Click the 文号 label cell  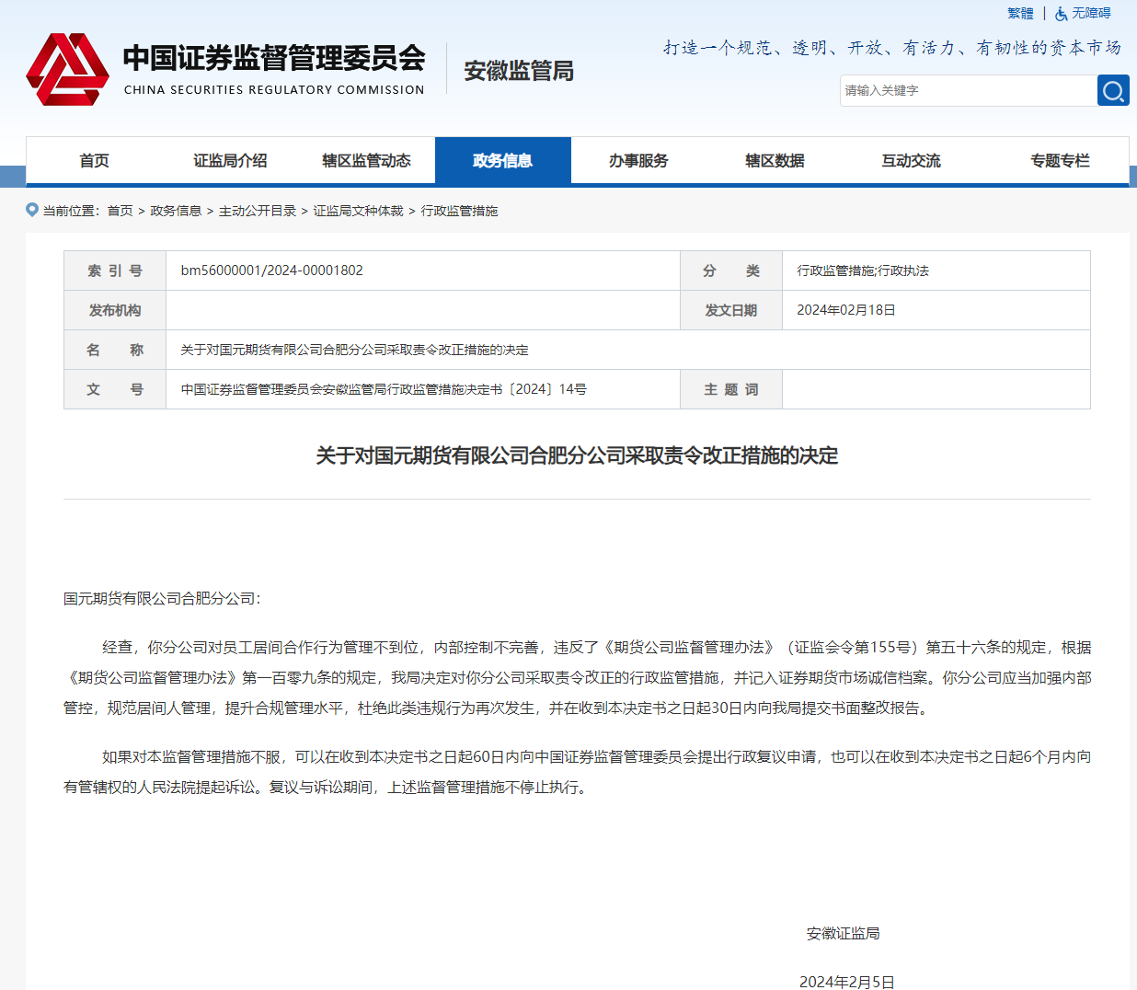pyautogui.click(x=115, y=389)
